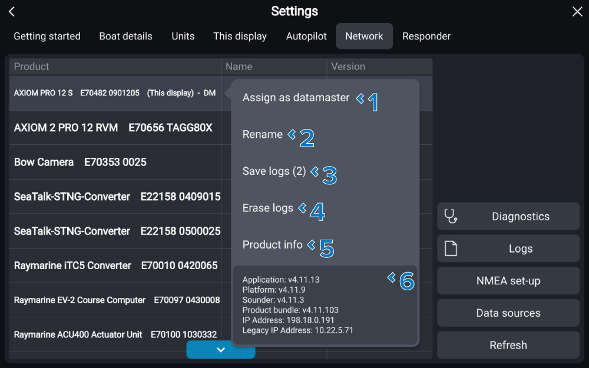
Task: Open the Responder settings tab
Action: coord(426,37)
